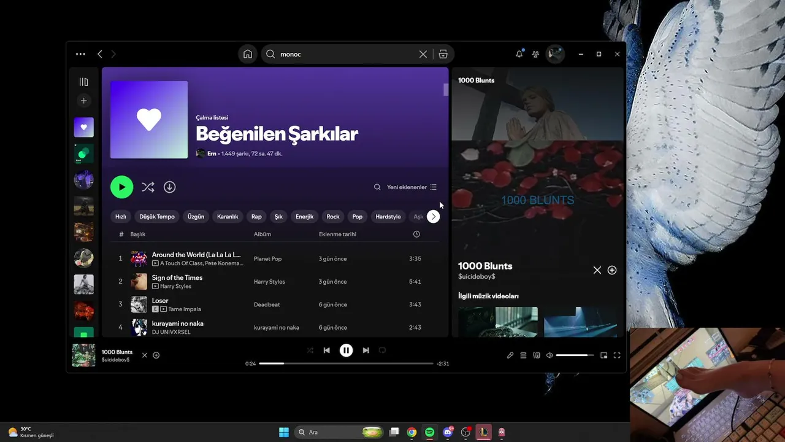The width and height of the screenshot is (785, 442).
Task: Open the Deadbeat album link
Action: point(267,304)
